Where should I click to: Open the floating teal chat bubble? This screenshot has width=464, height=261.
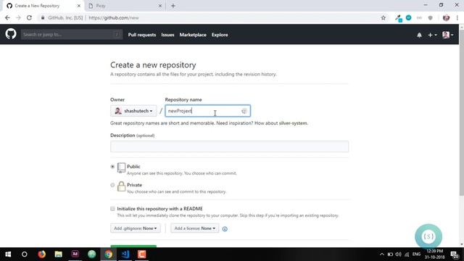pyautogui.click(x=428, y=236)
